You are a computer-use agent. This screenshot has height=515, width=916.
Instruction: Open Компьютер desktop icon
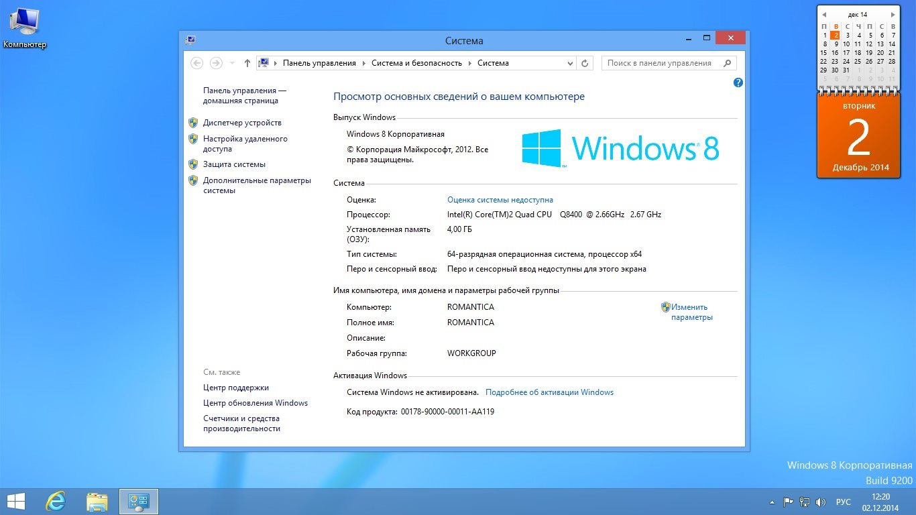pos(25,27)
